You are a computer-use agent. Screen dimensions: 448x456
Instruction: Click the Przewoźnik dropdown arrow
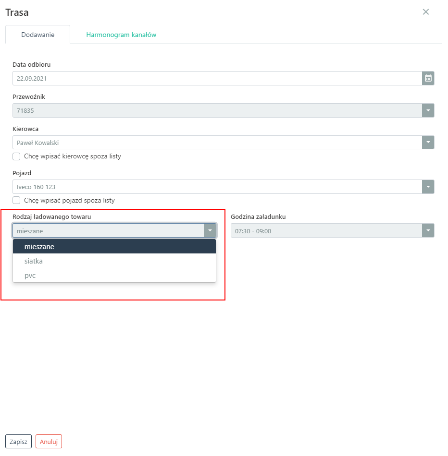click(428, 110)
